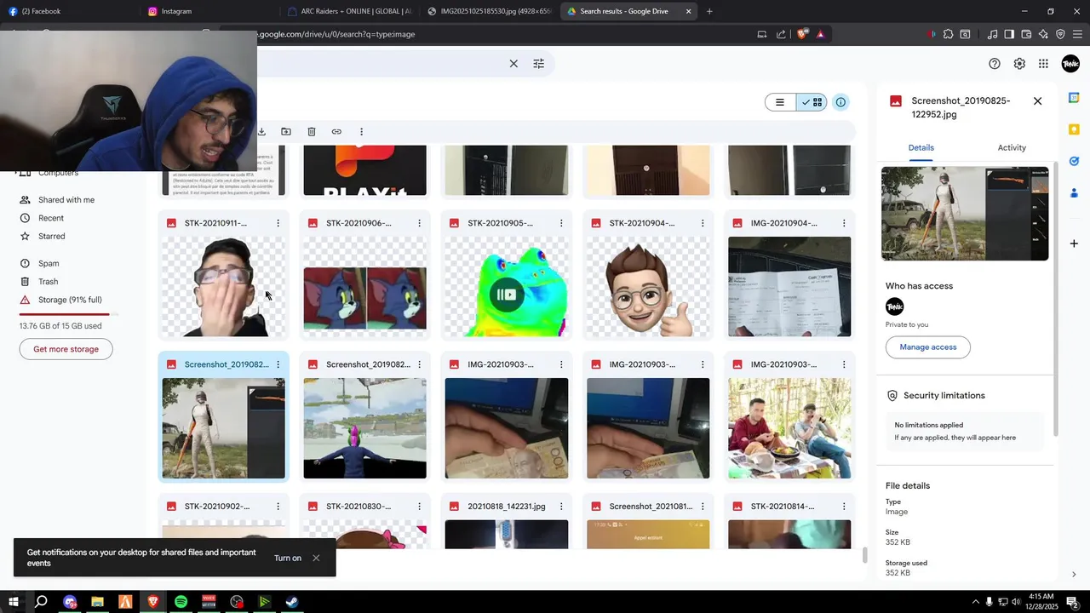Open Brave VPN shield icon
1090x613 pixels.
point(1060,34)
